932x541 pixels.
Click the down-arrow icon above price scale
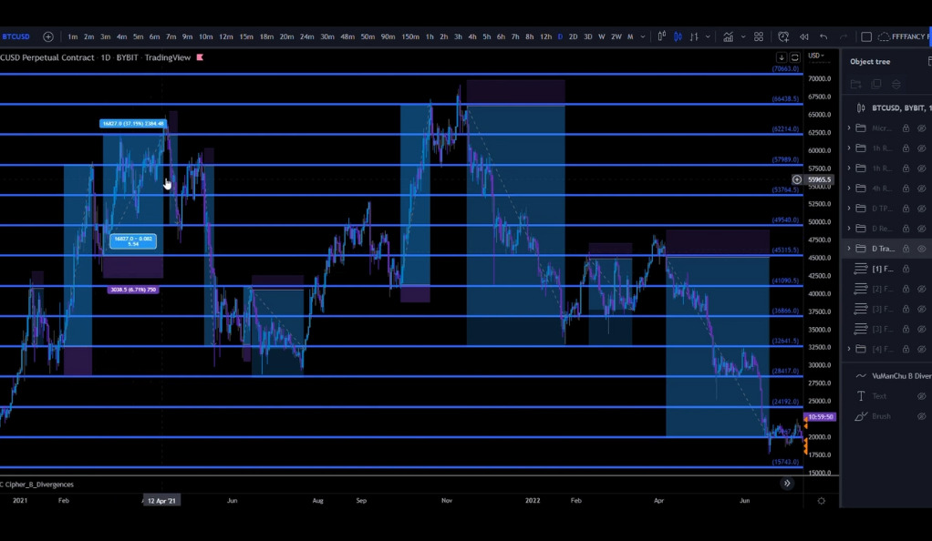point(781,57)
